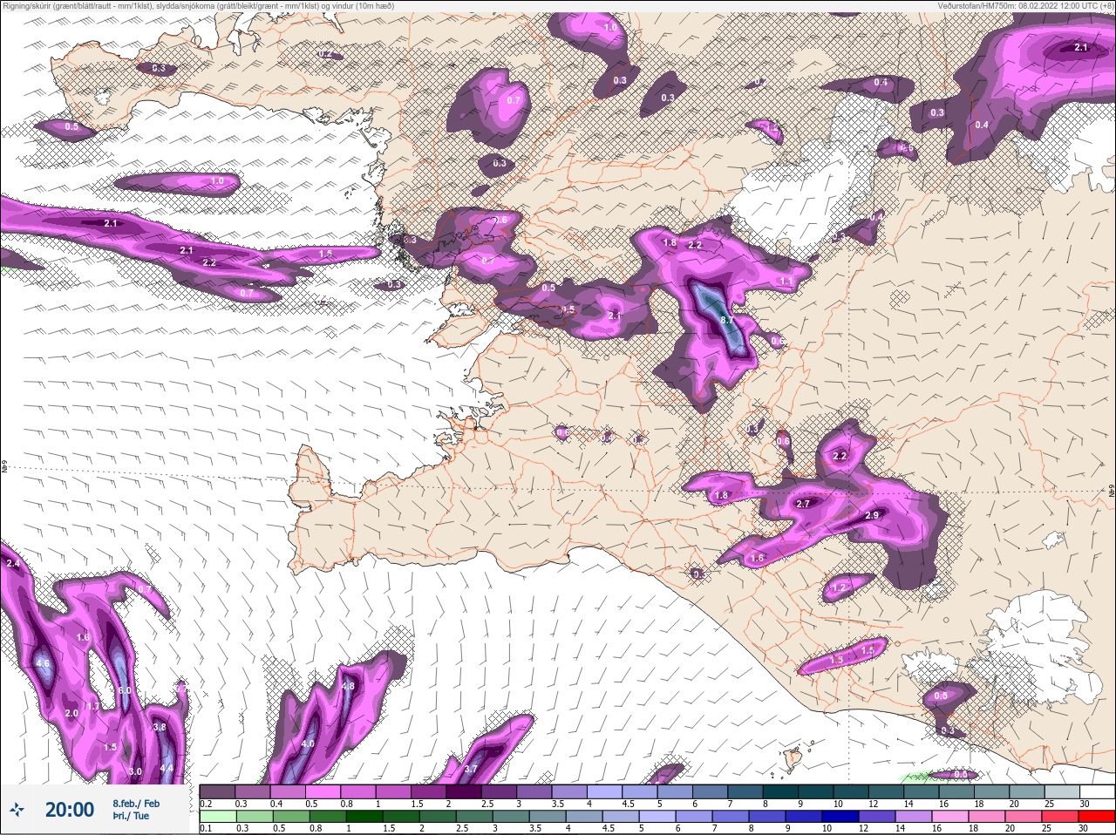This screenshot has height=835, width=1116.
Task: Click the 4.0 precipitation value offshore
Action: [x=308, y=744]
